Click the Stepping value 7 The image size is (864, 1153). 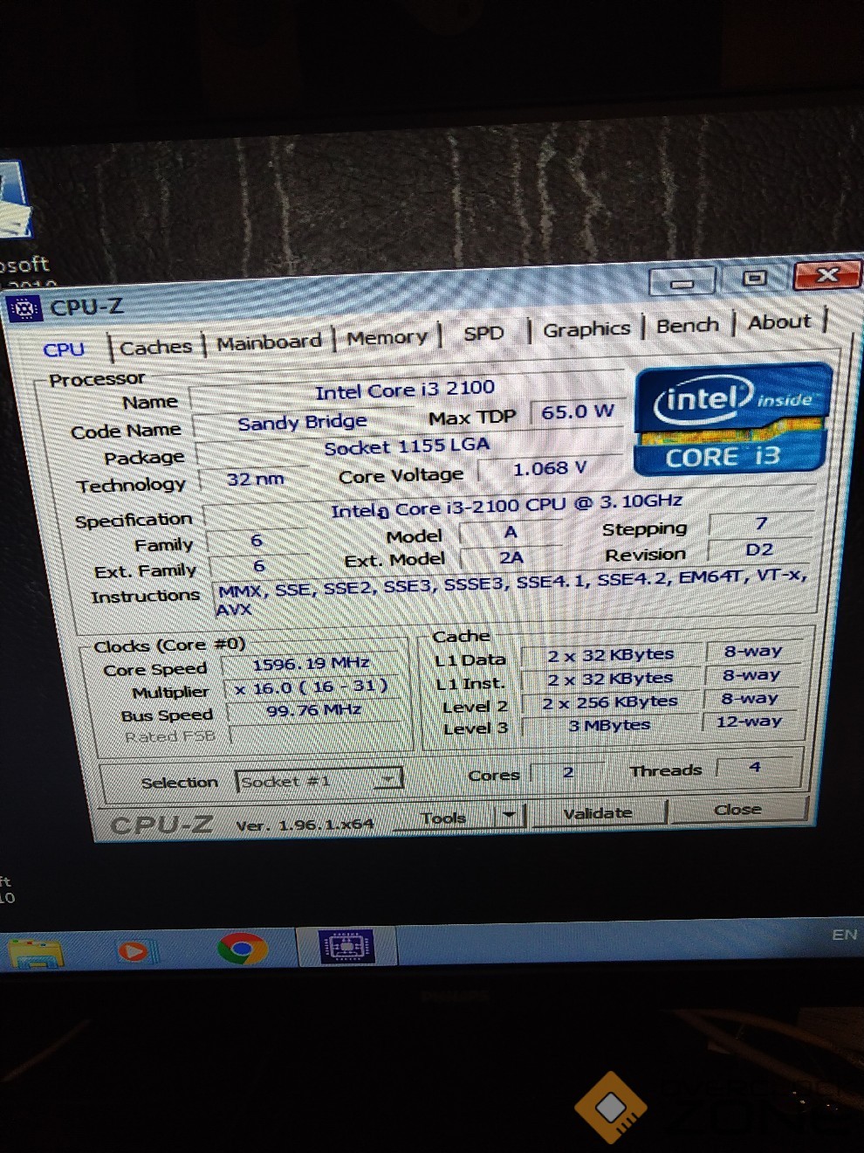[x=761, y=524]
